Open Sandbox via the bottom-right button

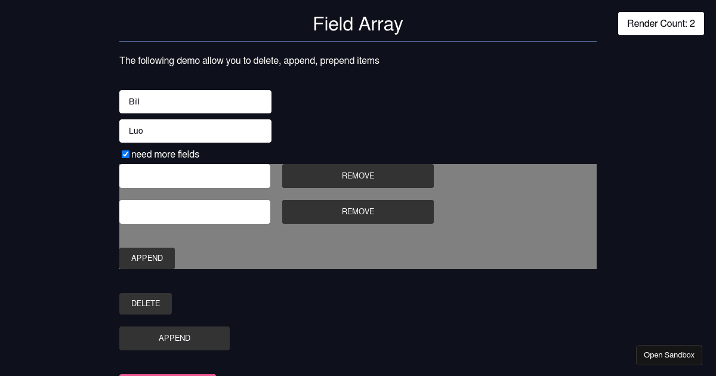tap(669, 355)
